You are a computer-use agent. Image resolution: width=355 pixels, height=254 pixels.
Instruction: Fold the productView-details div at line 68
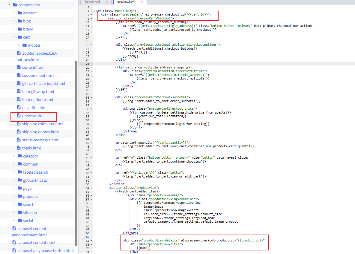[x=91, y=241]
